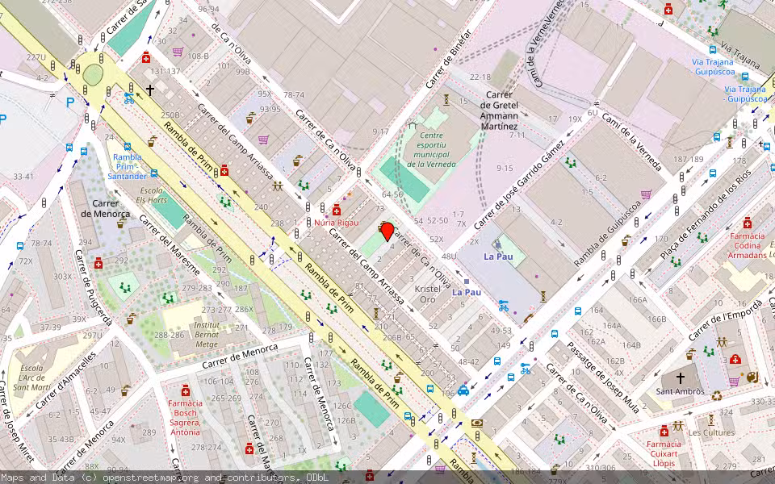Click the shopping cart supermarket icon near Les Cultures

click(x=734, y=381)
